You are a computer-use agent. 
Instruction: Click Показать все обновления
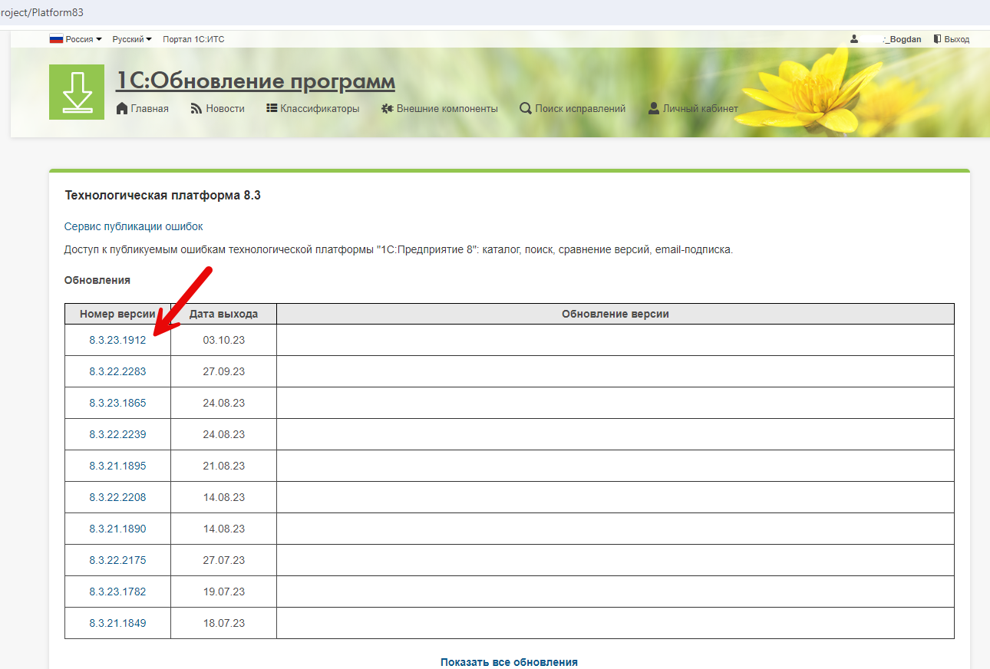pyautogui.click(x=509, y=662)
